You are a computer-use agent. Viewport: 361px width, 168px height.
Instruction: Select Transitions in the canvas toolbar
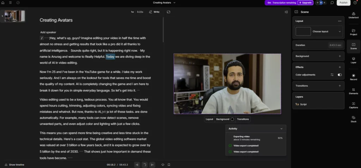(243, 119)
